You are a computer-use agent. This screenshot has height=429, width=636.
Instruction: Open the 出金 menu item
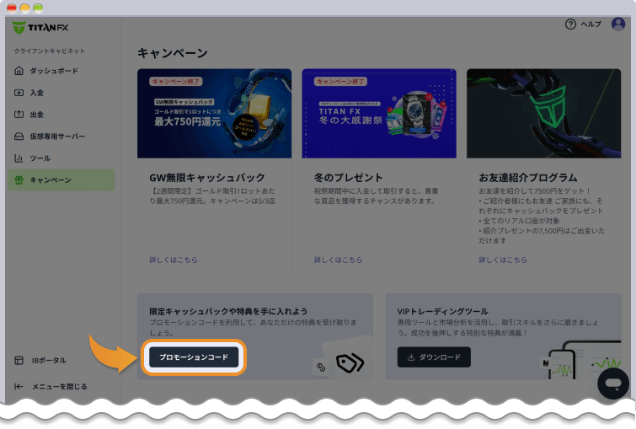(x=61, y=115)
